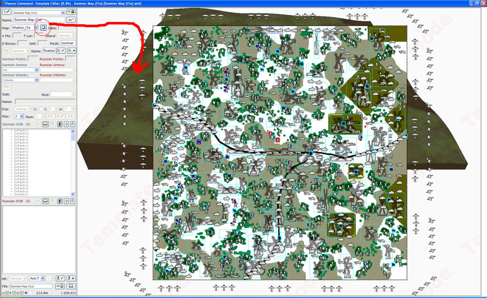Click the Name field containing Summer Map
This screenshot has height=298, width=487.
39,20
